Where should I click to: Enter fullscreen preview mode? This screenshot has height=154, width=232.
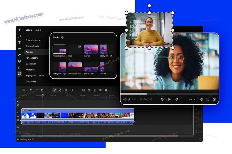click(208, 99)
